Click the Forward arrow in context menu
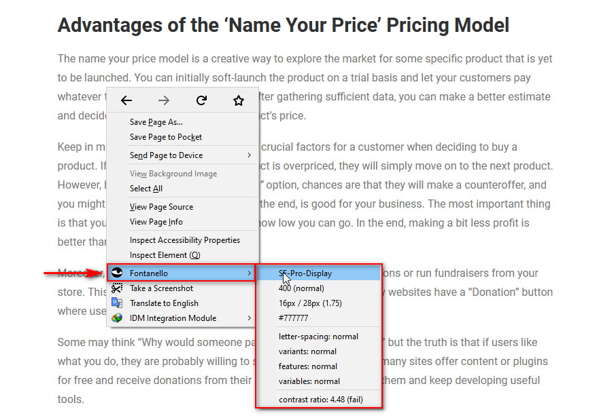 tap(164, 101)
